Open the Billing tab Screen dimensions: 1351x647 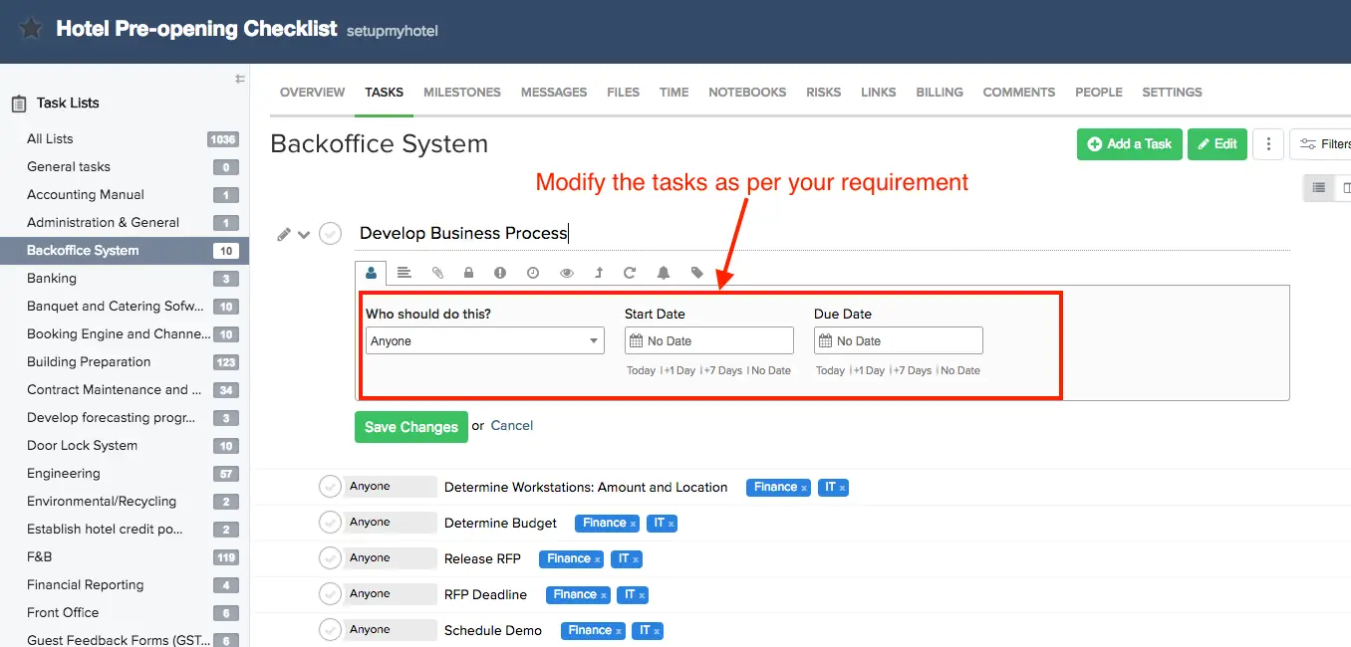click(940, 92)
